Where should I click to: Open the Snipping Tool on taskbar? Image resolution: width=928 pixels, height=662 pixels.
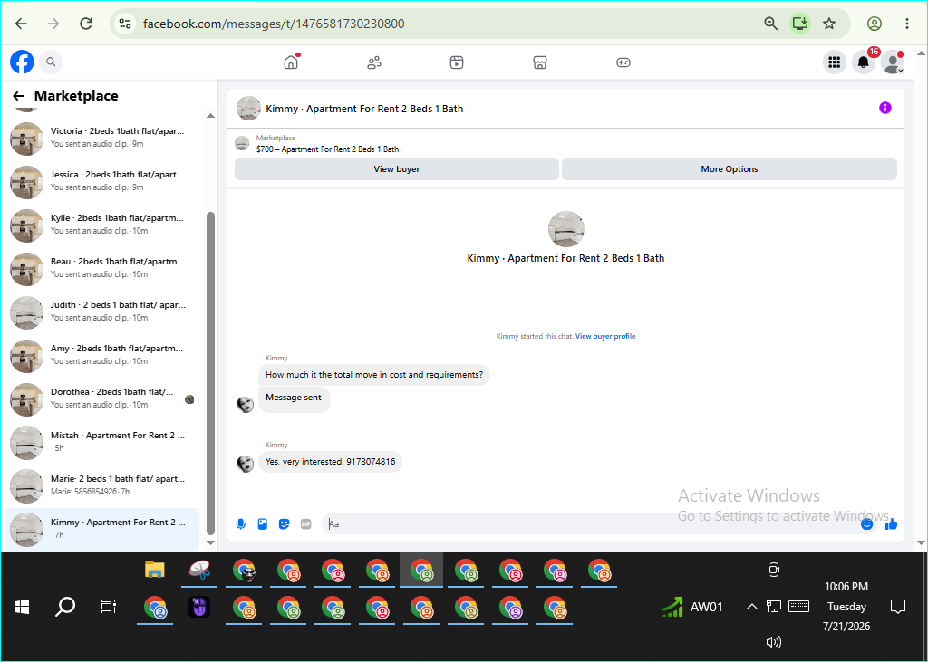(x=199, y=571)
